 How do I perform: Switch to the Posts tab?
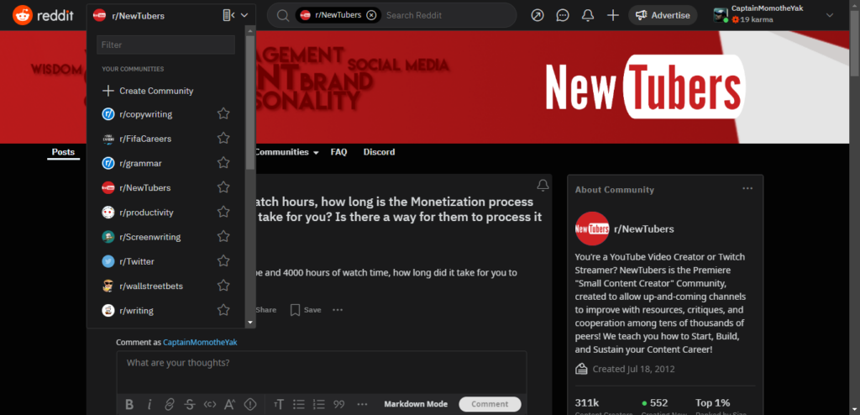point(63,152)
